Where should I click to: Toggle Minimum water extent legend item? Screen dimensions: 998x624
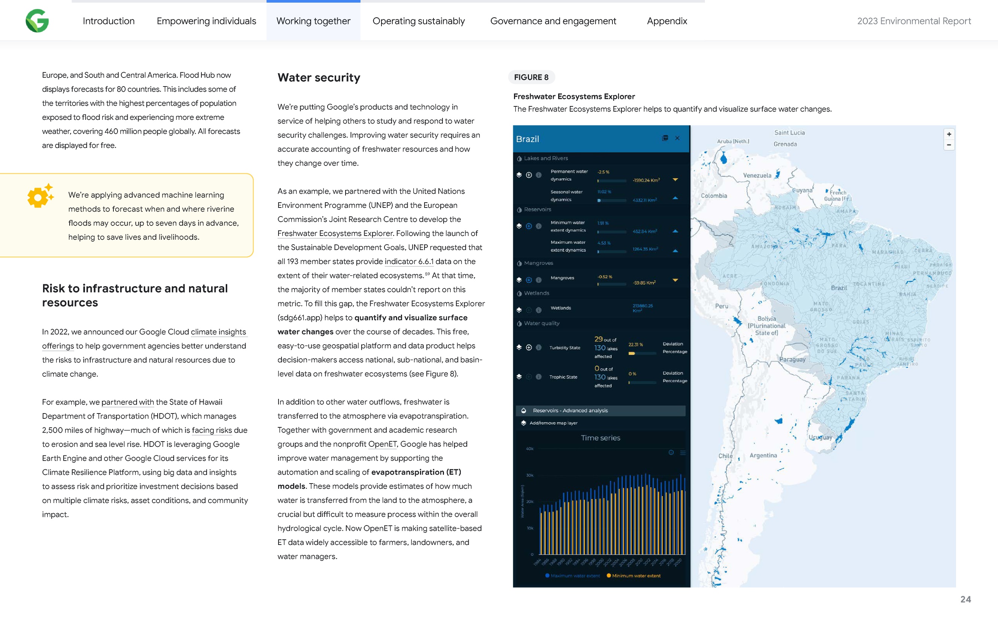pos(633,576)
